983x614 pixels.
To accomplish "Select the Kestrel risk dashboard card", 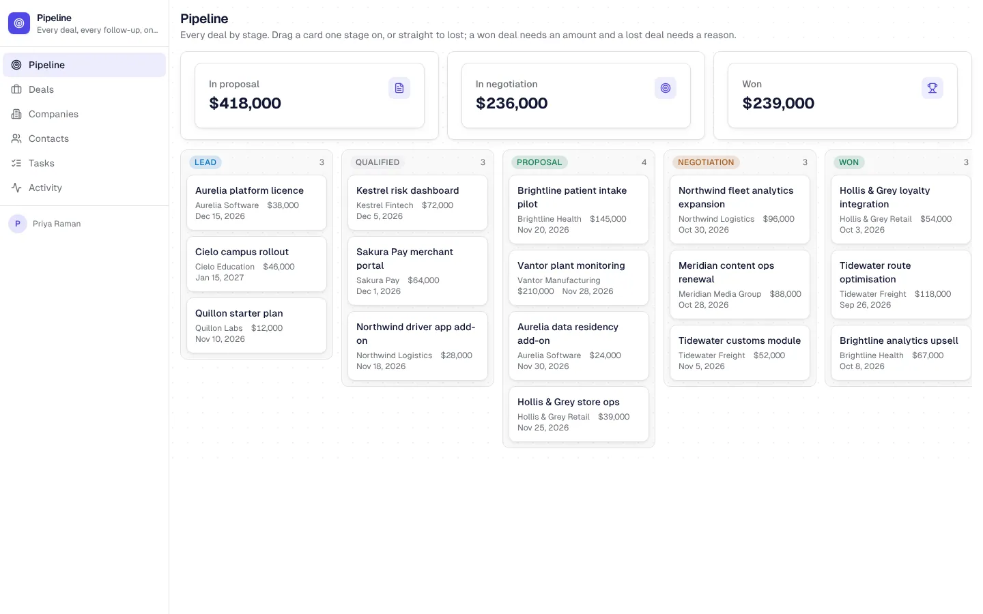I will coord(418,203).
